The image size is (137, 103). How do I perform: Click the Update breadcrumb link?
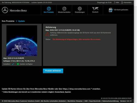tap(21, 21)
